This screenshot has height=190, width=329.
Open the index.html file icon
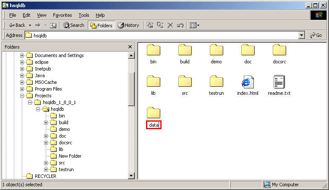pyautogui.click(x=248, y=82)
